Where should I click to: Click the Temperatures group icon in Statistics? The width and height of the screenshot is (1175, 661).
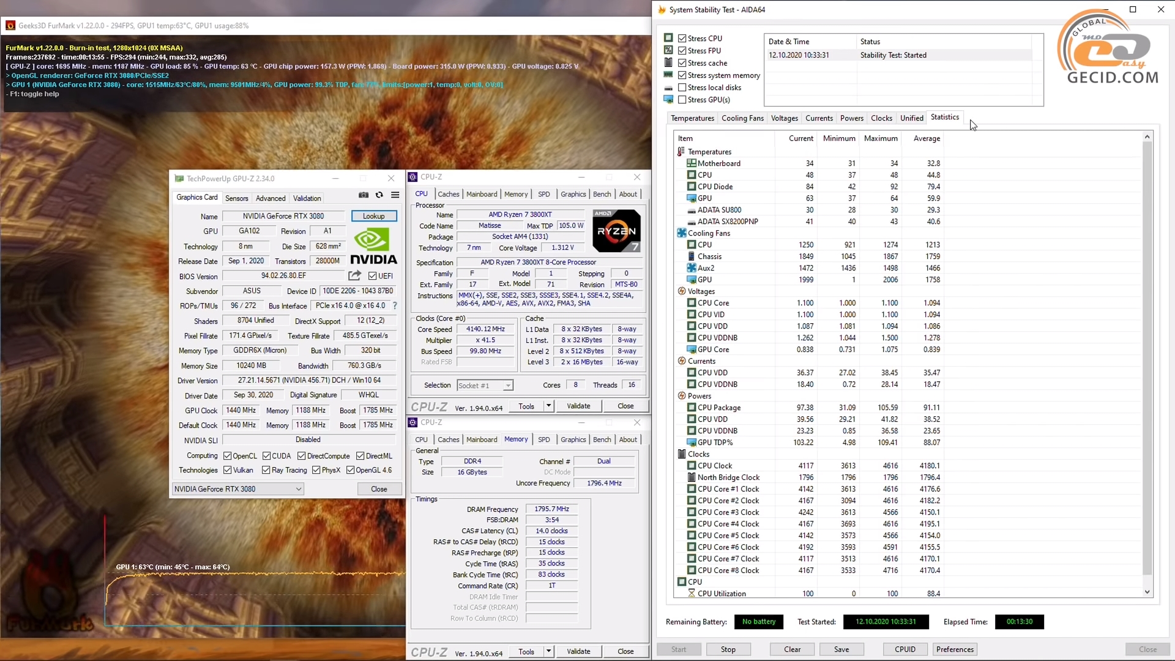[681, 151]
